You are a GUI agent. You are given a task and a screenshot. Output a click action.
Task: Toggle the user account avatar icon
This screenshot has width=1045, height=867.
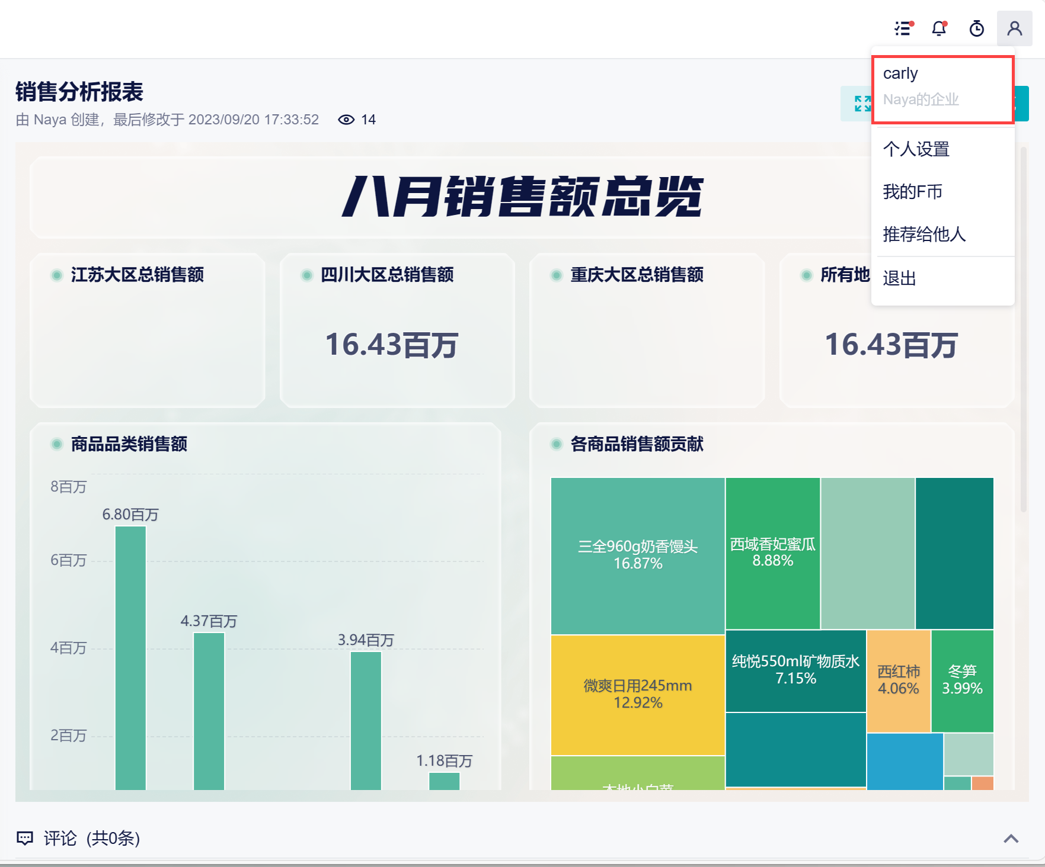tap(1015, 28)
